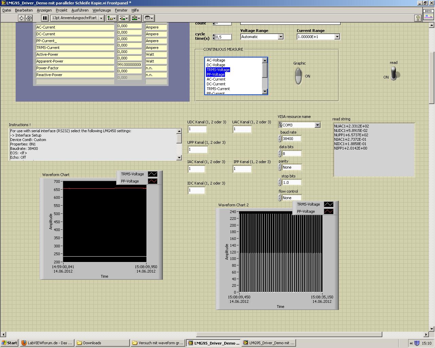
Task: Click the Windows Start button
Action: (x=9, y=343)
